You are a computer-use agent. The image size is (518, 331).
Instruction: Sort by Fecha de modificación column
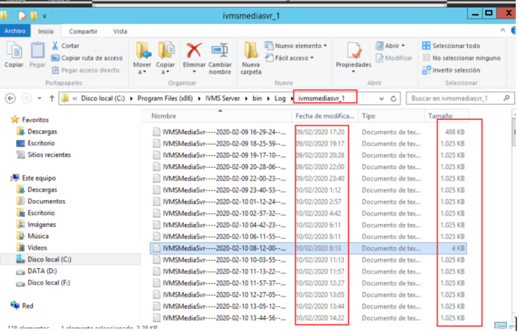[325, 116]
